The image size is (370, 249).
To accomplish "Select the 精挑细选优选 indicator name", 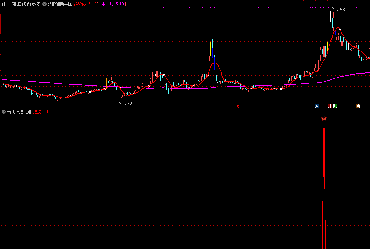I will coord(19,112).
